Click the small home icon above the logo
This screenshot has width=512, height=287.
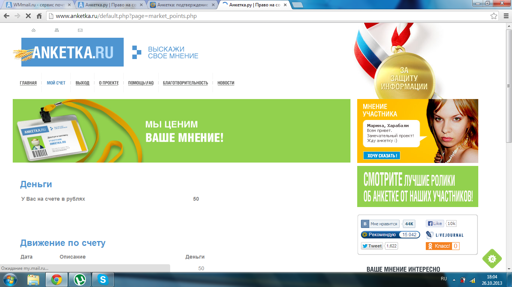[33, 30]
